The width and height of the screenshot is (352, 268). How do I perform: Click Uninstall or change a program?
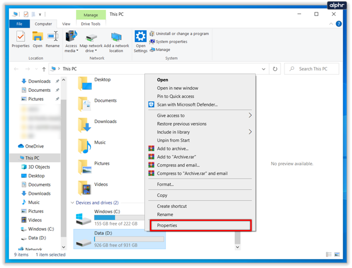tap(180, 33)
